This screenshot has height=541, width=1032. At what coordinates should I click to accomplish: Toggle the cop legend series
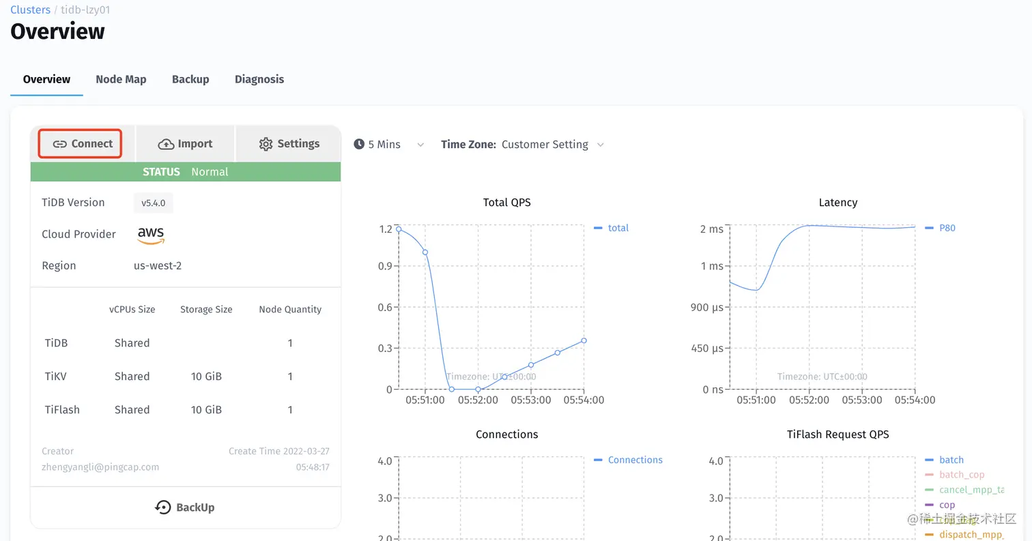pyautogui.click(x=941, y=505)
